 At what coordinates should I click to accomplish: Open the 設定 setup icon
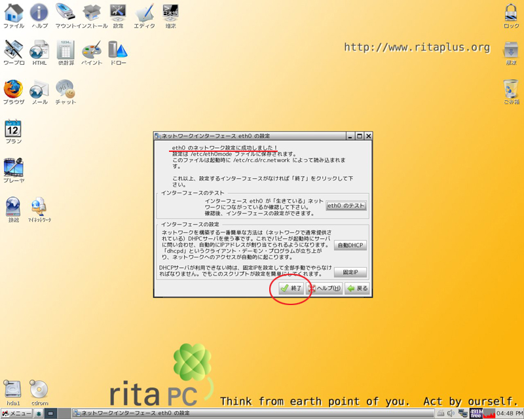[118, 13]
